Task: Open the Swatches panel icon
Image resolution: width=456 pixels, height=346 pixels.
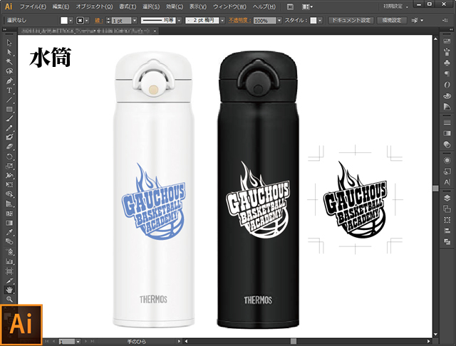Action: click(x=447, y=41)
